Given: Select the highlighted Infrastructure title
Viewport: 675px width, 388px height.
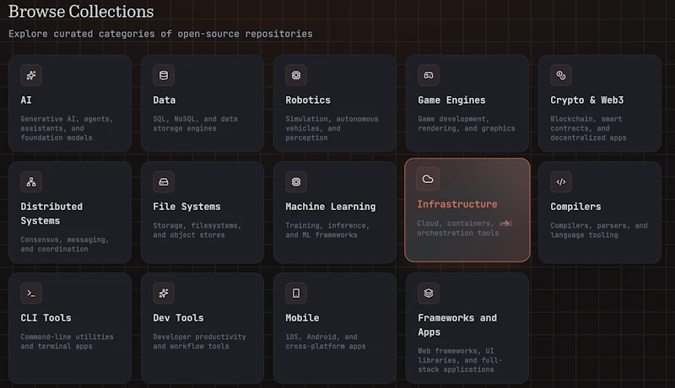Looking at the screenshot, I should pos(457,204).
